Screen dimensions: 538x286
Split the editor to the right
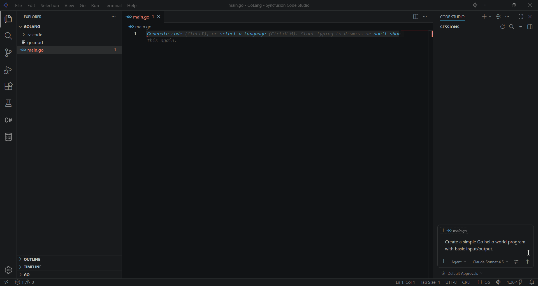(416, 17)
